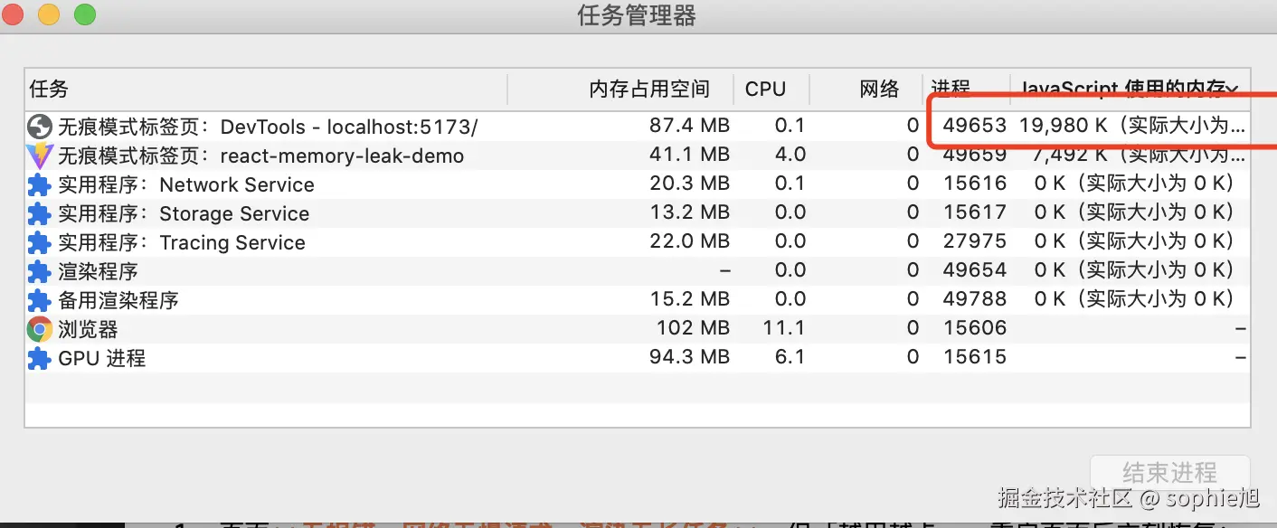Click the Tracing Service puzzle-piece icon
This screenshot has height=528, width=1277.
tap(39, 242)
